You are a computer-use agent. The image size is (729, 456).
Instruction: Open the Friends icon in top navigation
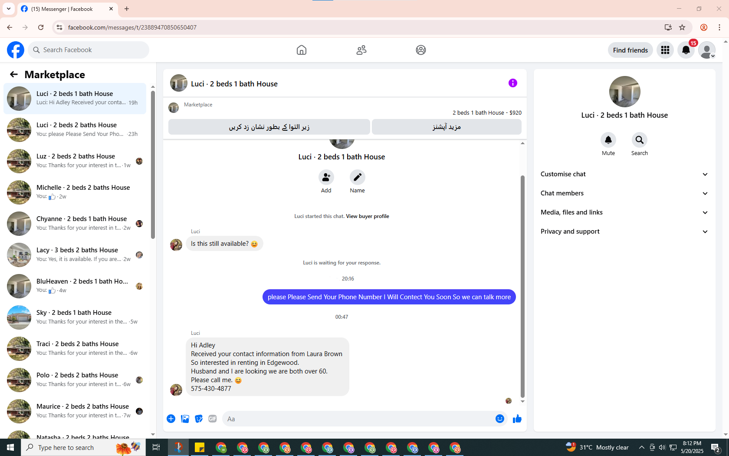(x=361, y=50)
